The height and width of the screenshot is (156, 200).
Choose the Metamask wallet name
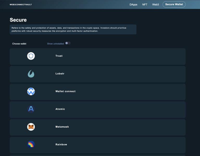point(62,127)
